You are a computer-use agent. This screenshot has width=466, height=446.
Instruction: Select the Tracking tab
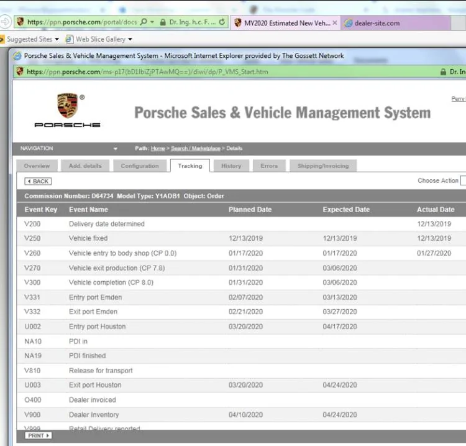190,165
